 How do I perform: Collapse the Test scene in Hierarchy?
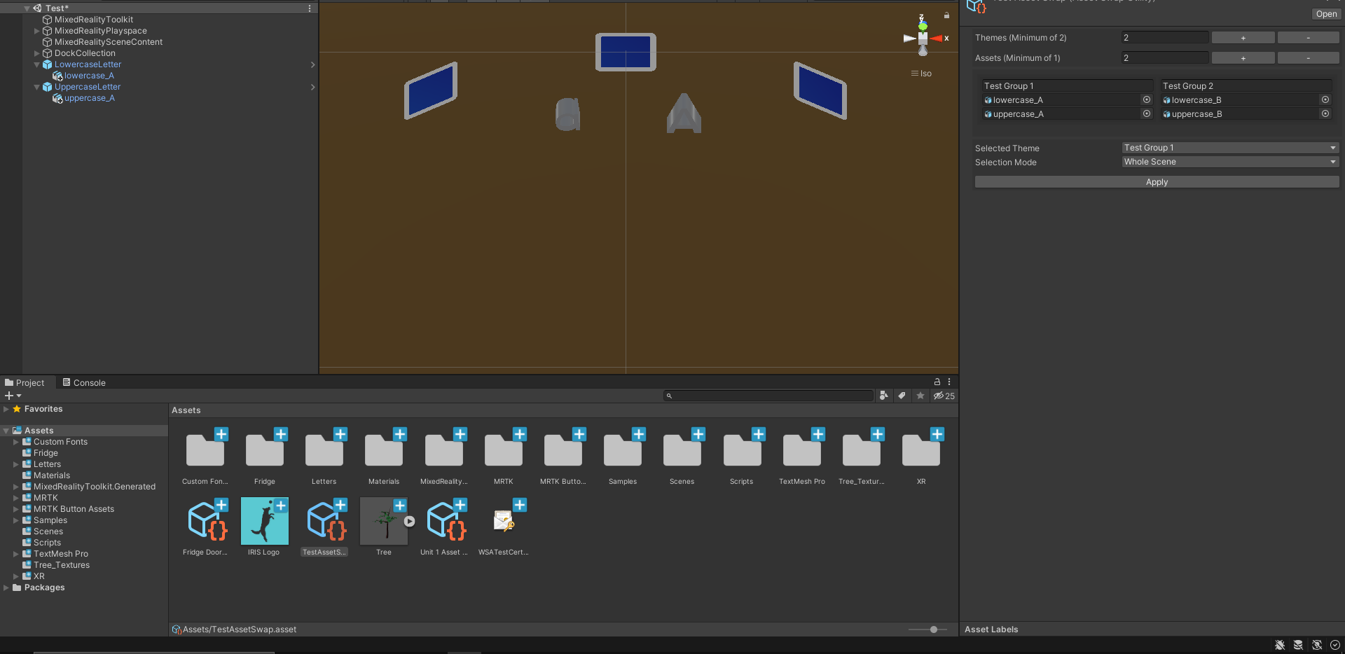point(27,8)
